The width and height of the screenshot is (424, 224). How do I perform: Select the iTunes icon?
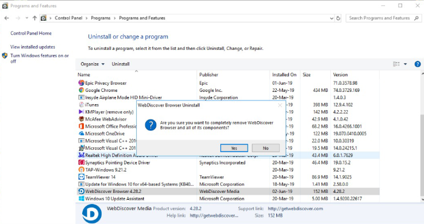[x=82, y=105]
